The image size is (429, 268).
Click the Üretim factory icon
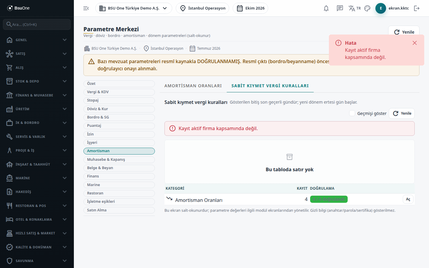(10, 109)
